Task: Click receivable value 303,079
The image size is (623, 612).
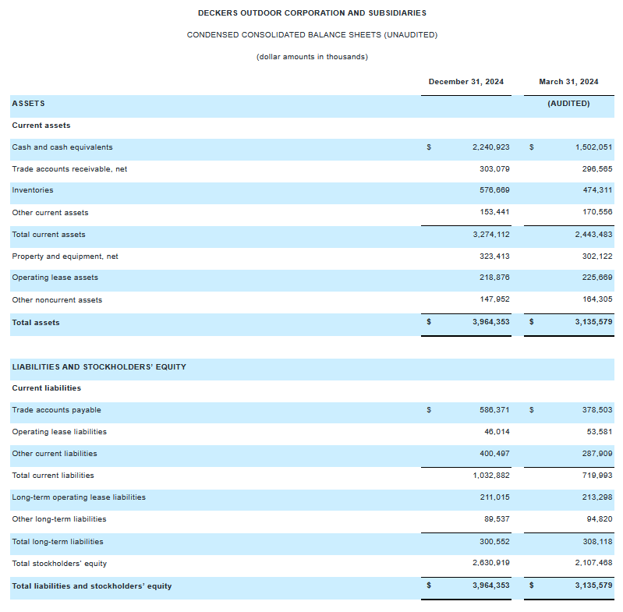Action: click(494, 169)
